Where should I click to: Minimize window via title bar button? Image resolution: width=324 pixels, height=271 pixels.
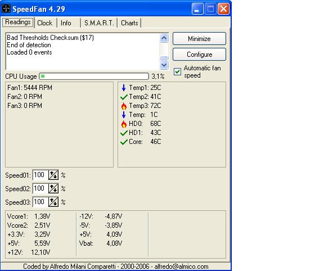pyautogui.click(x=197, y=9)
